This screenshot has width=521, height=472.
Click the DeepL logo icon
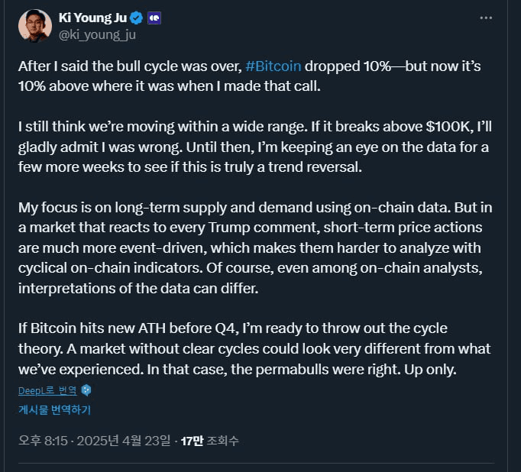[x=86, y=390]
